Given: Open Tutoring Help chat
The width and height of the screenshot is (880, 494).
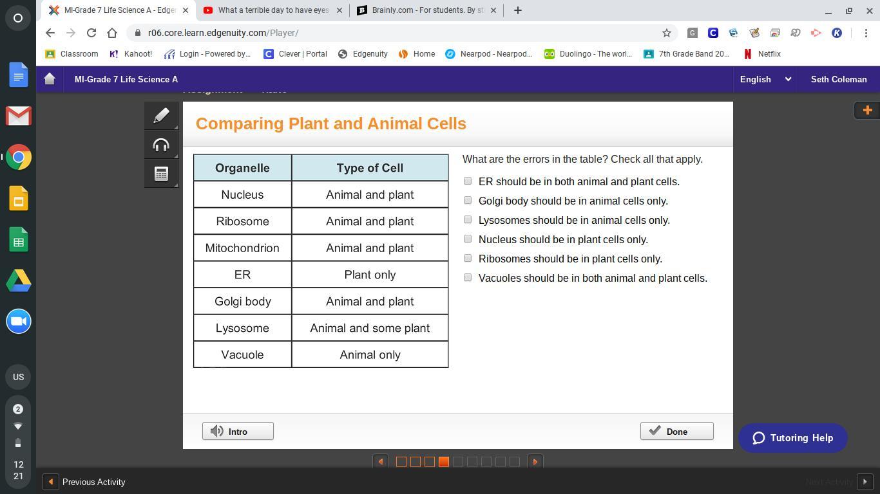Looking at the screenshot, I should tap(792, 438).
